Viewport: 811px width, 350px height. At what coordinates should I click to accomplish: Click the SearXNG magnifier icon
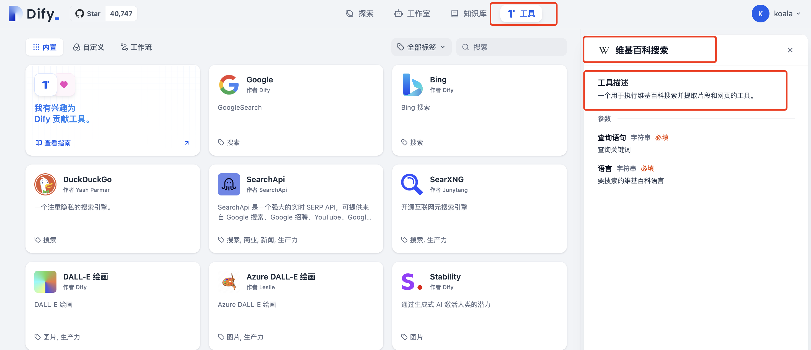click(412, 184)
